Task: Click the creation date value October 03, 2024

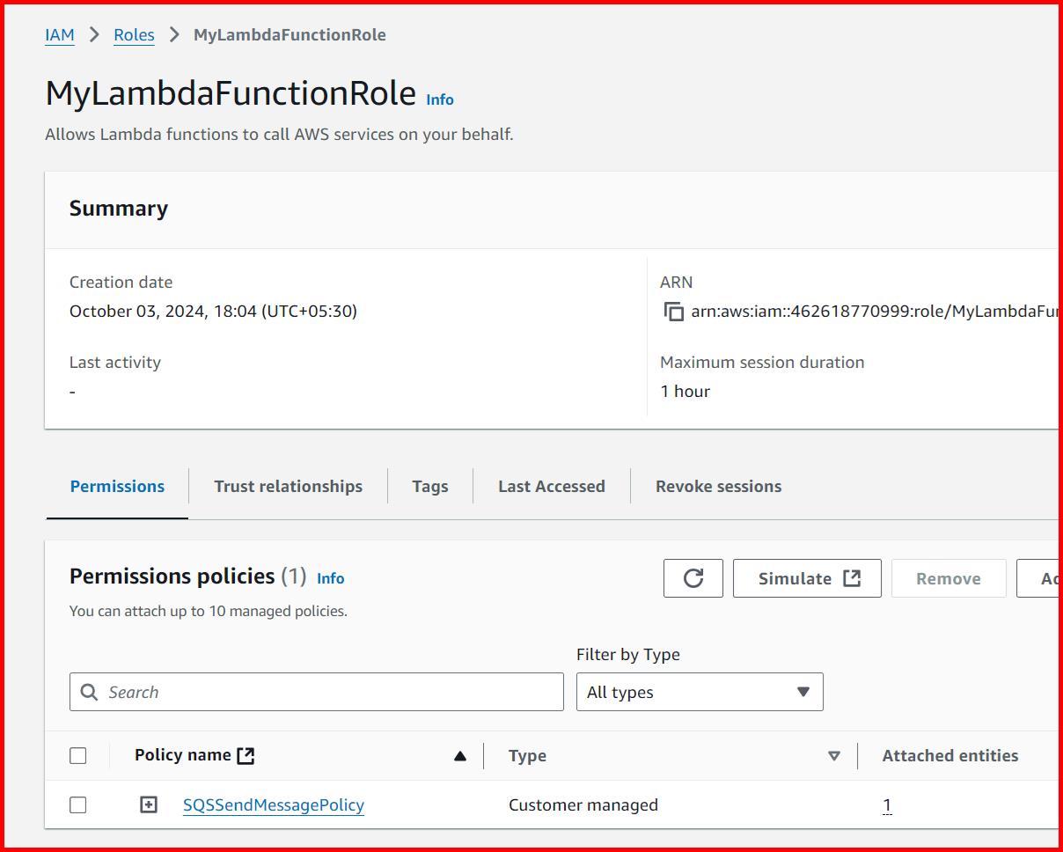Action: click(213, 312)
